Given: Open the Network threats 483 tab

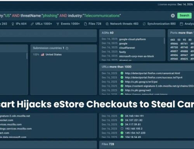Looking at the screenshot, I should coord(122,24).
